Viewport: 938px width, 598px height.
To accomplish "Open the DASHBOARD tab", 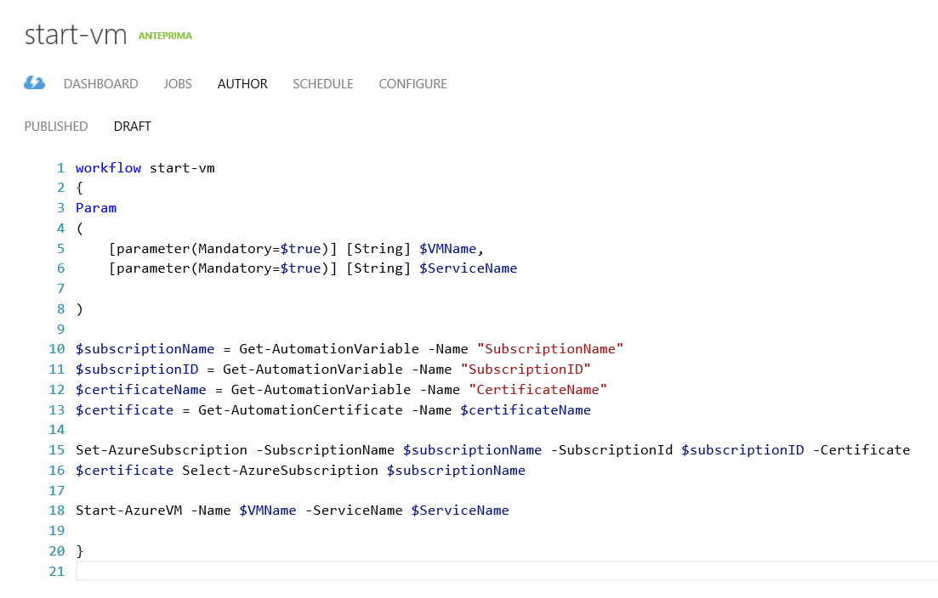I will (100, 83).
